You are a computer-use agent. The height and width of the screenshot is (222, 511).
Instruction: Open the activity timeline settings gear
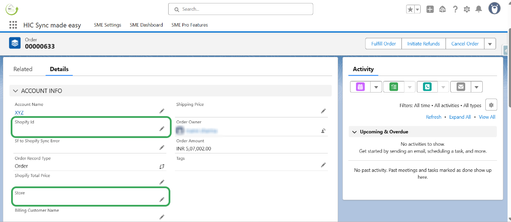tap(491, 105)
